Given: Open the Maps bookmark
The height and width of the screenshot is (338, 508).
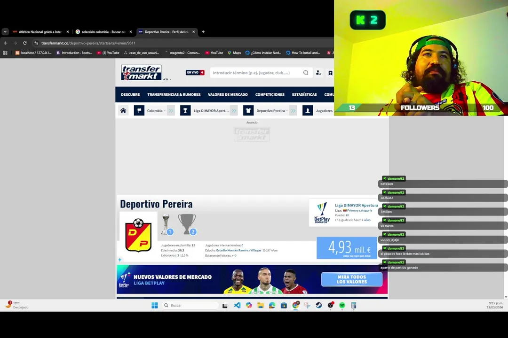Looking at the screenshot, I should [234, 53].
